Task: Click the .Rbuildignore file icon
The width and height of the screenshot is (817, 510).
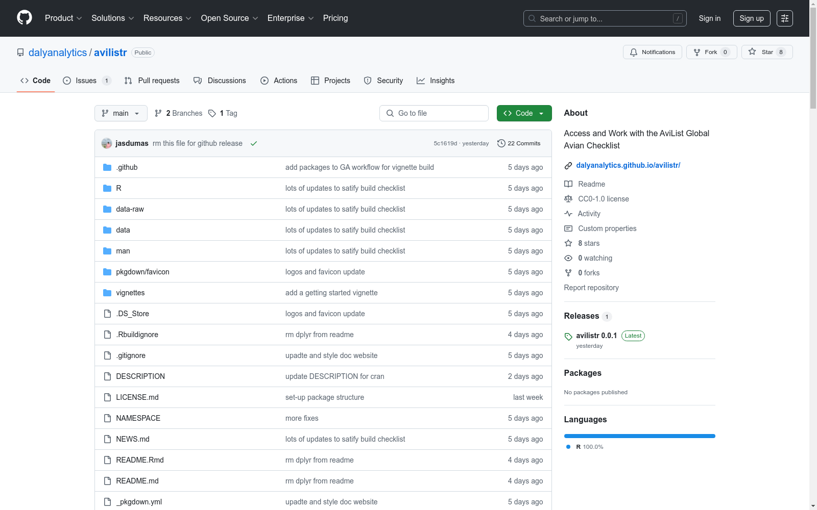Action: pos(107,335)
